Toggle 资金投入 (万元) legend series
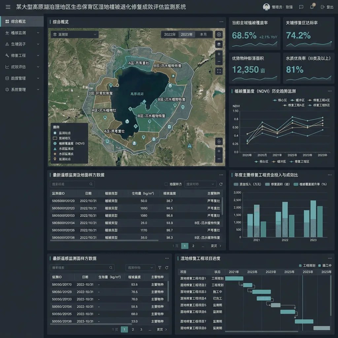Viewport: 338px width, 338px height. point(247,184)
